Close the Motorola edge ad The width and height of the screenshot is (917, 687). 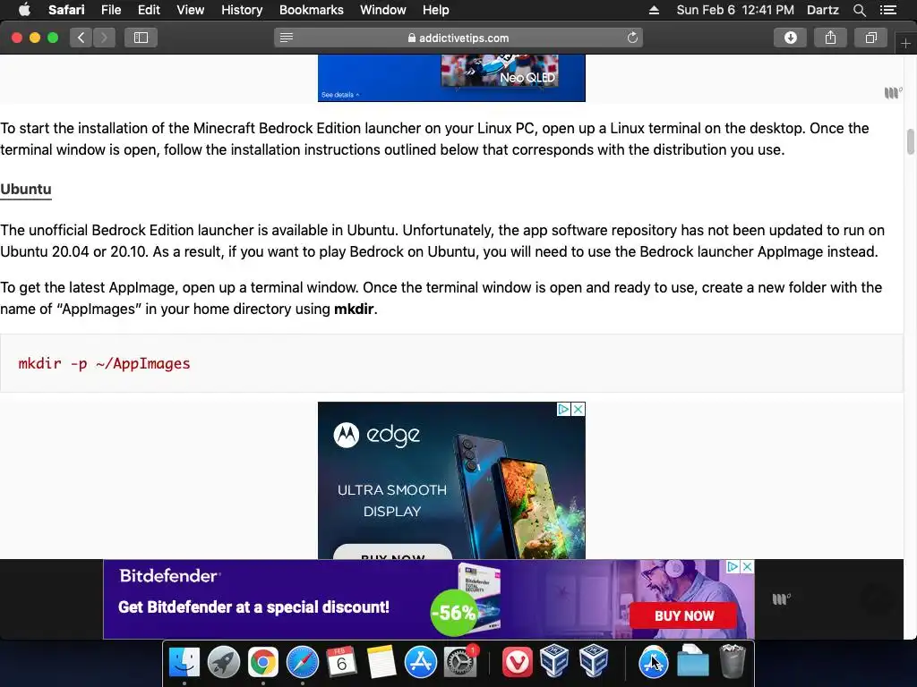pyautogui.click(x=578, y=409)
